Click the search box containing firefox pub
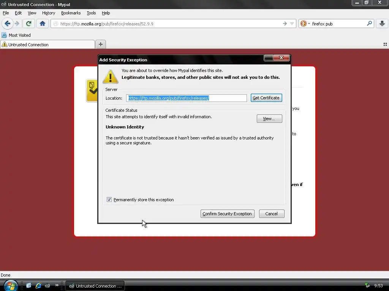The width and height of the screenshot is (389, 291). pos(337,24)
